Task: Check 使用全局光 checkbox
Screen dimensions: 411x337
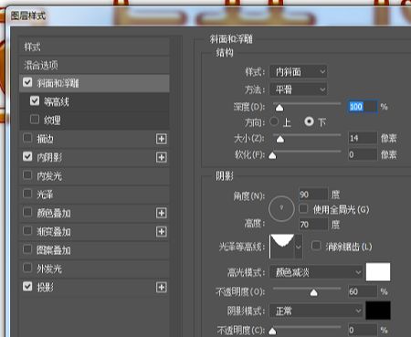Action: (303, 209)
